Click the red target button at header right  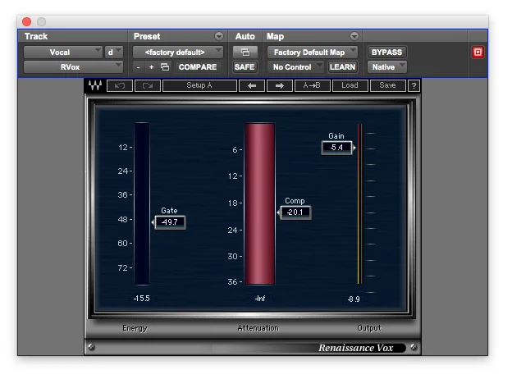pos(478,53)
